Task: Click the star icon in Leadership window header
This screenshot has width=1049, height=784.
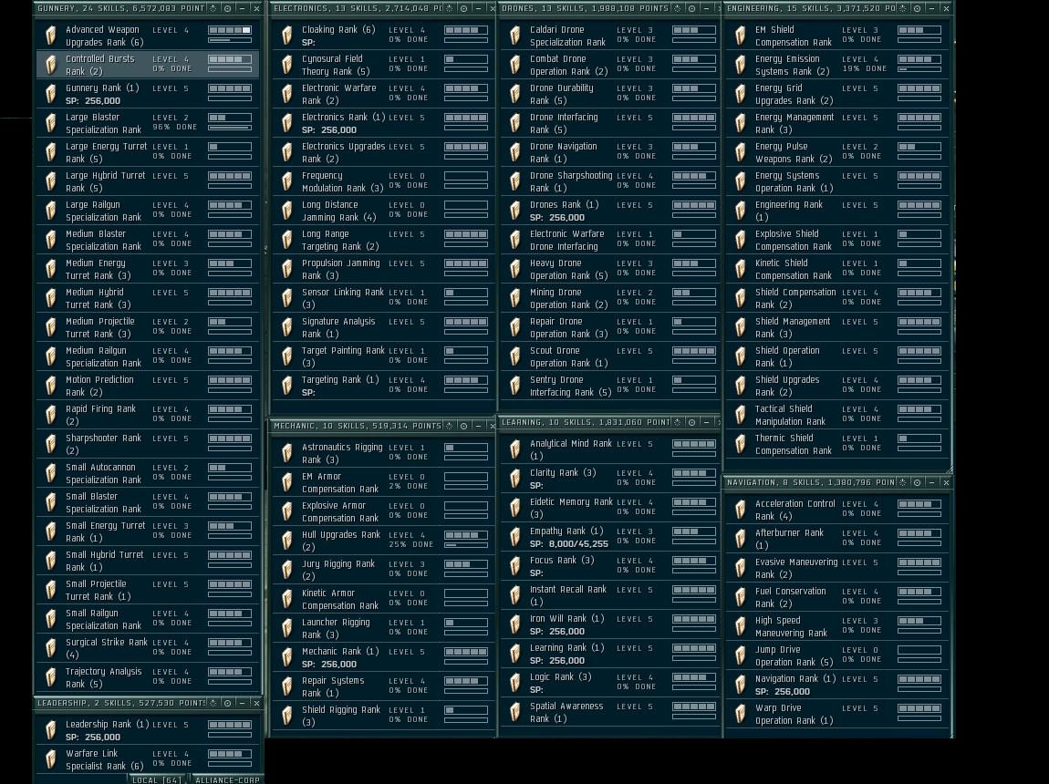Action: 213,703
